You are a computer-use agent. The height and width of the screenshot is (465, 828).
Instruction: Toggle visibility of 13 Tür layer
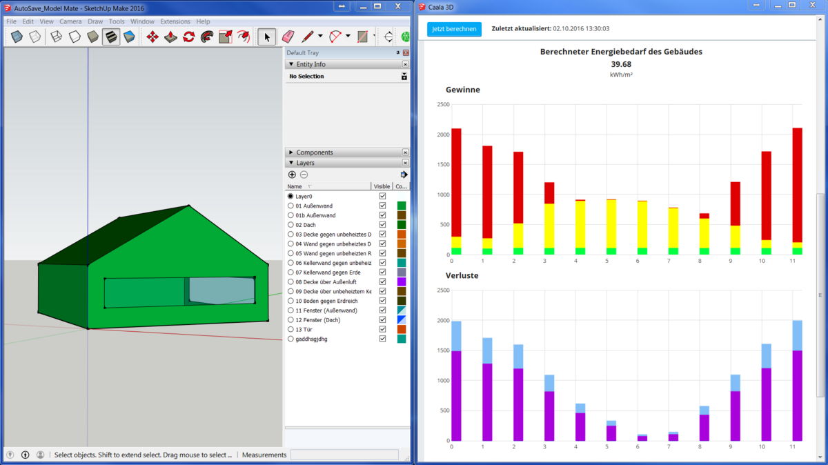click(382, 330)
